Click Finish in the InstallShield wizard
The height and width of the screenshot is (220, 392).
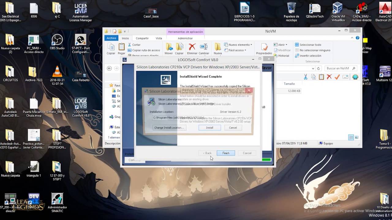click(x=226, y=153)
